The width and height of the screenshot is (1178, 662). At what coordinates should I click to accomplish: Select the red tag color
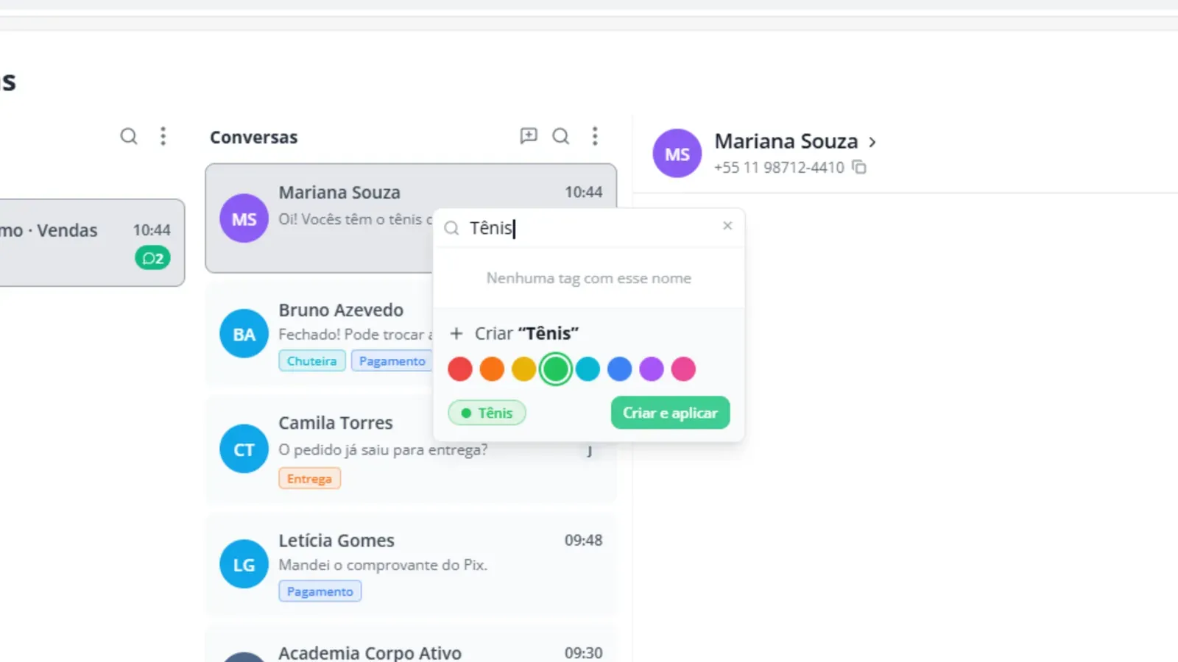tap(460, 369)
